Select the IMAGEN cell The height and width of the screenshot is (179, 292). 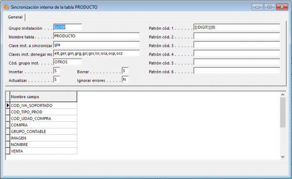point(43,138)
